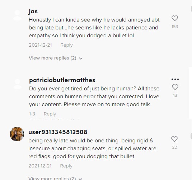The width and height of the screenshot is (192, 180).
Task: Open Jas username link
Action: 33,11
